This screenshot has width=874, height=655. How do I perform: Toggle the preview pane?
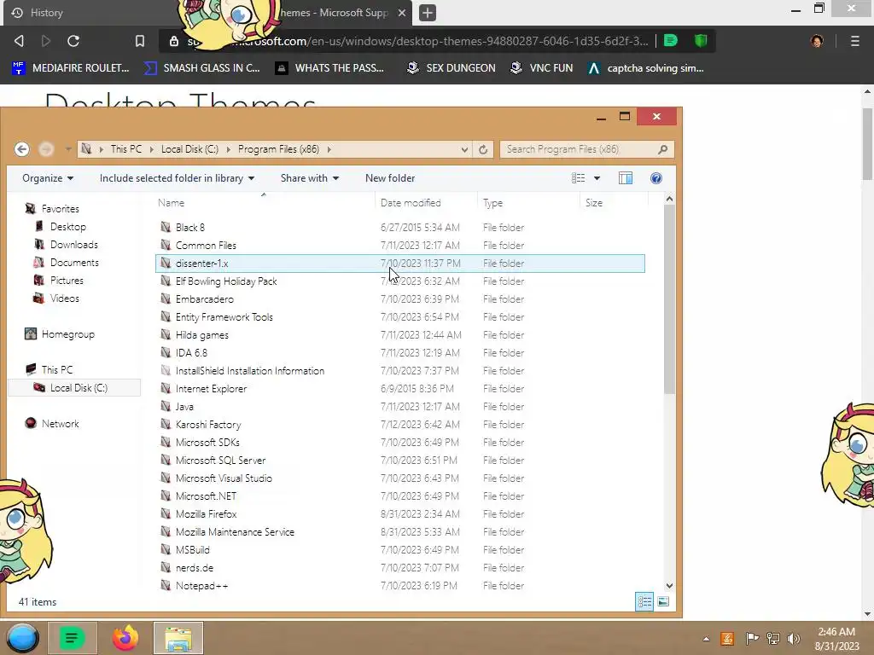[626, 178]
